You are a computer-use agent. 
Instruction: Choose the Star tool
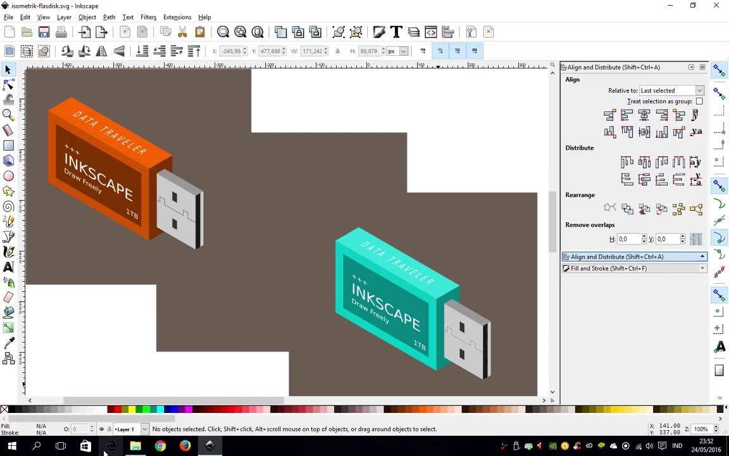click(9, 191)
